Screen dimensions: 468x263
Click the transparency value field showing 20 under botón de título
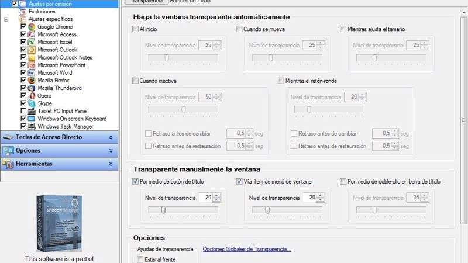(205, 198)
